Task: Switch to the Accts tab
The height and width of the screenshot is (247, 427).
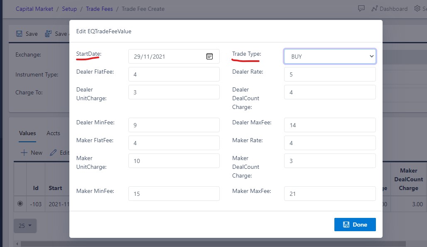Action: click(x=53, y=133)
